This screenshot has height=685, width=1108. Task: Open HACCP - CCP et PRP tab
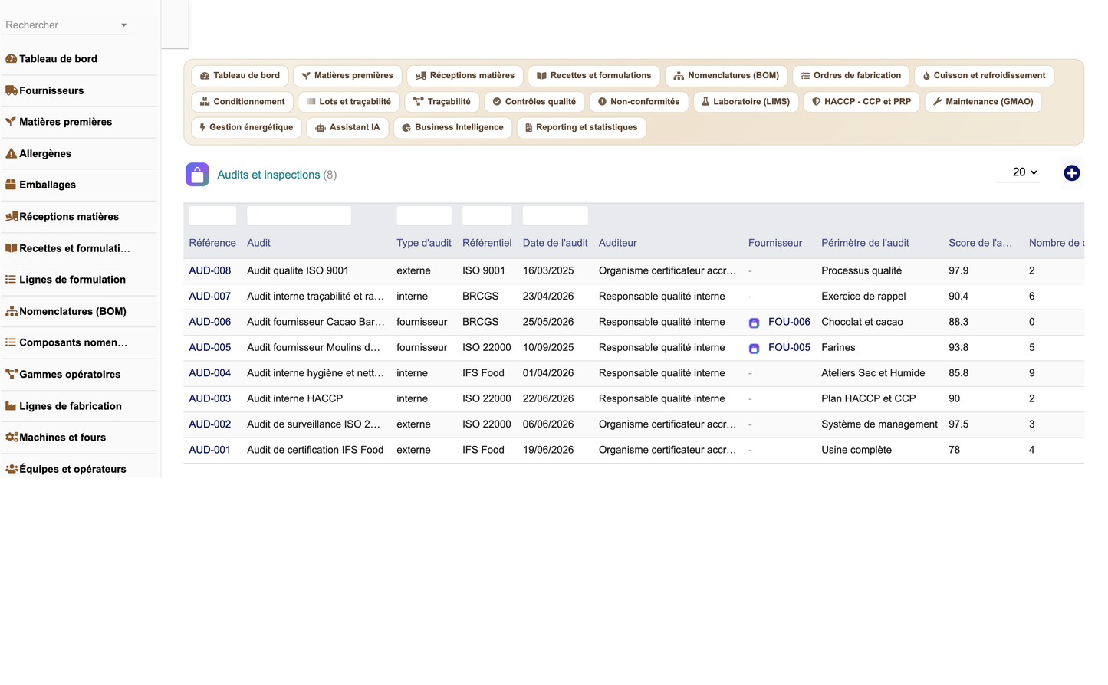861,102
